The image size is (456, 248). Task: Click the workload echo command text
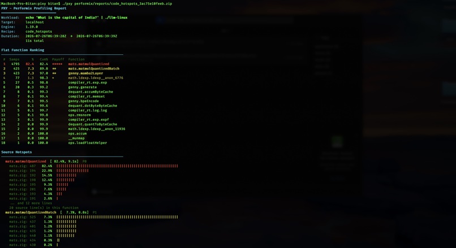click(76, 18)
